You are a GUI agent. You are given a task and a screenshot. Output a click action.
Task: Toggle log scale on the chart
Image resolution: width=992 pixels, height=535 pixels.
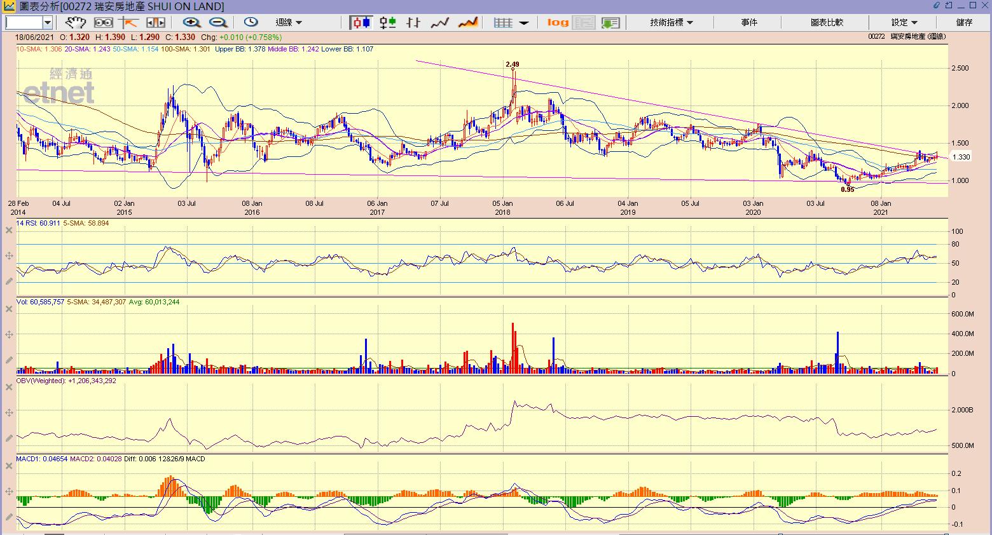click(558, 22)
